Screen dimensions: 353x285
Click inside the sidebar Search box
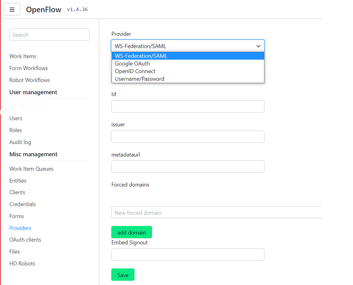point(49,34)
